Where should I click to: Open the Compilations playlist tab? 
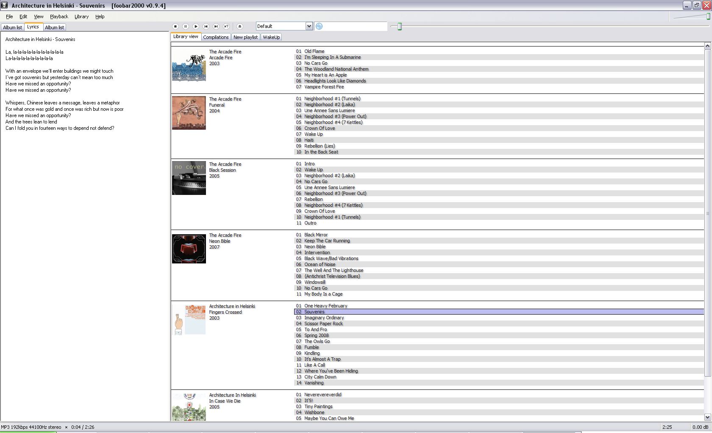pyautogui.click(x=216, y=37)
